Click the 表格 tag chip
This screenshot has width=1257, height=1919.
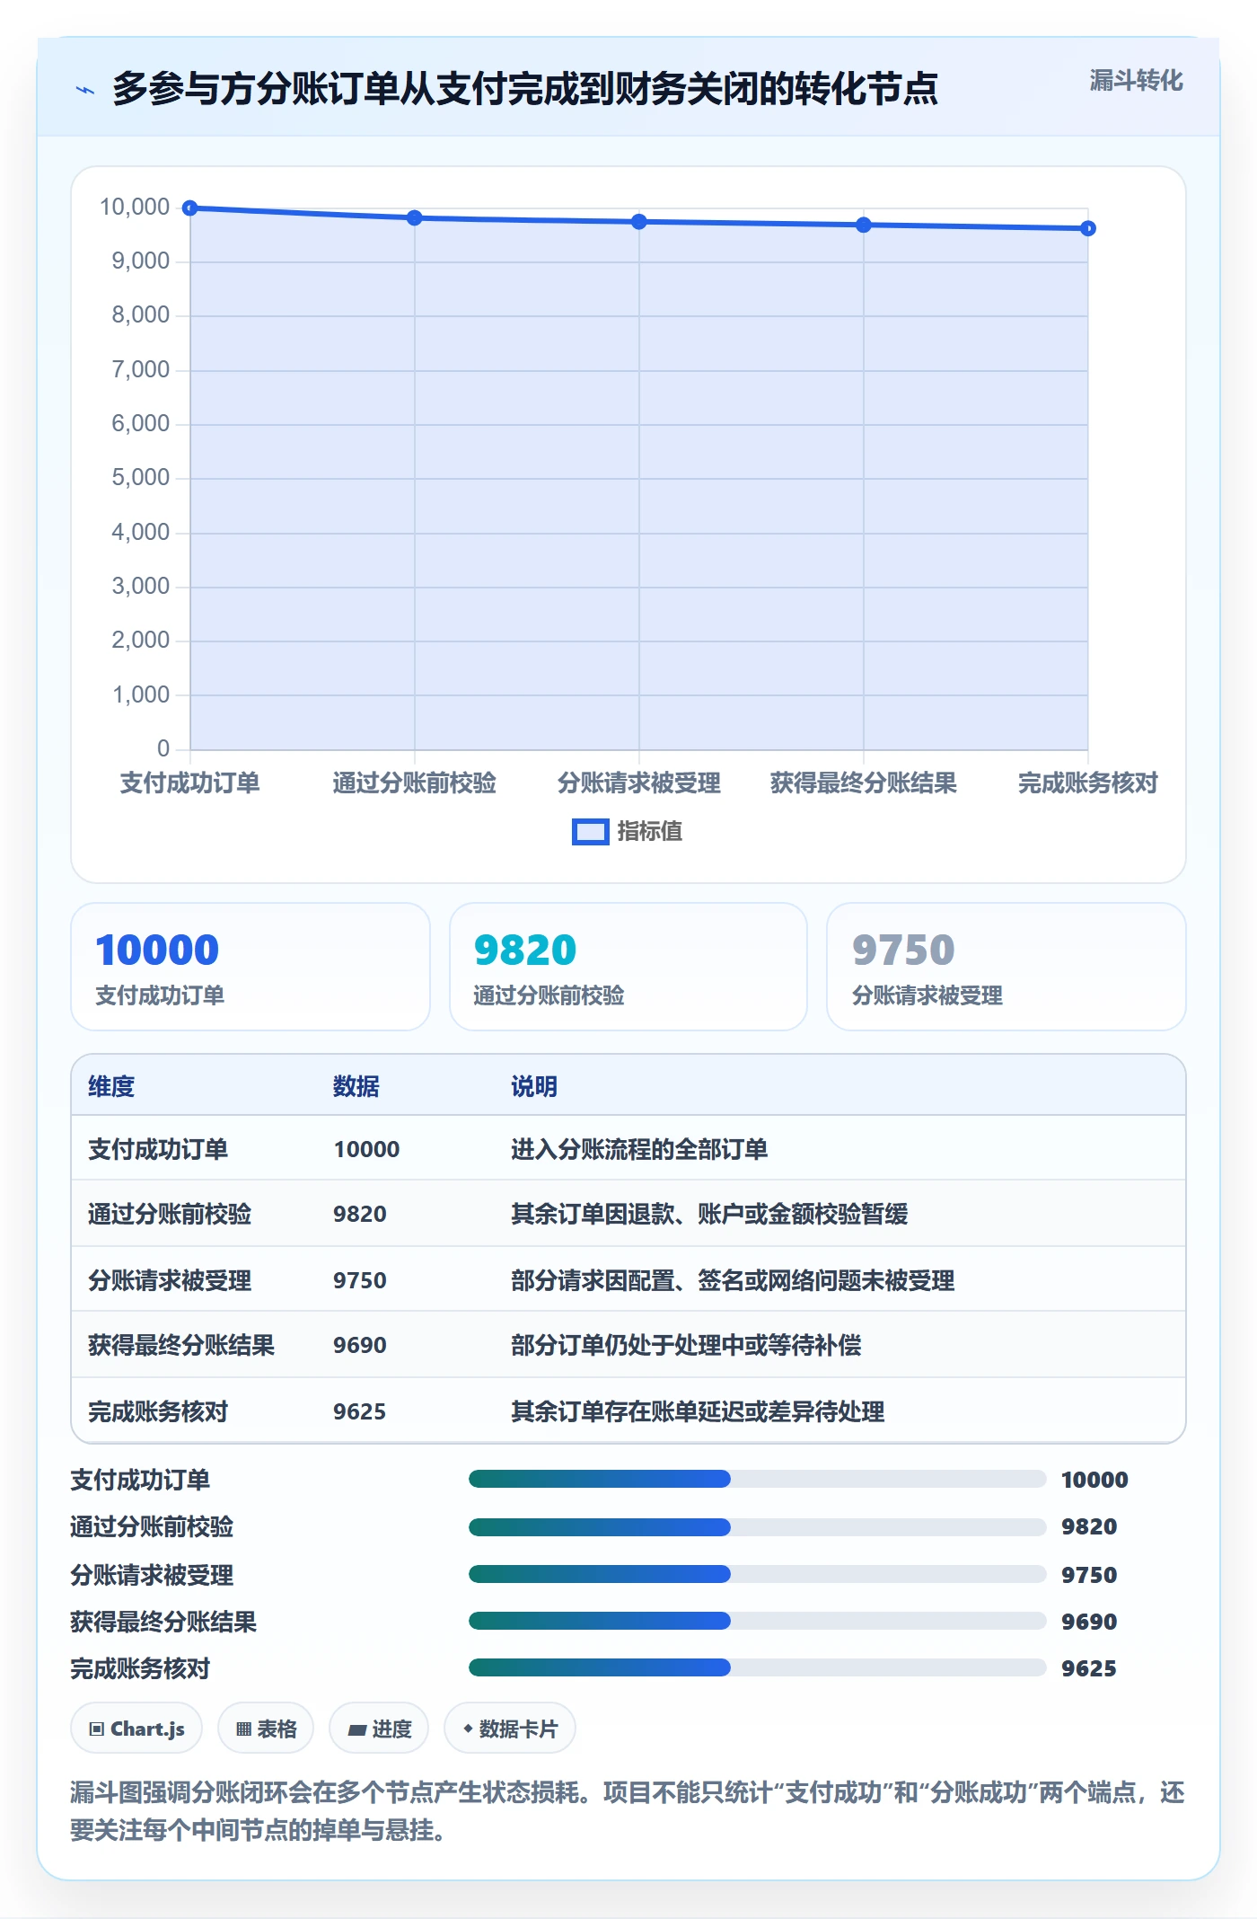tap(266, 1729)
